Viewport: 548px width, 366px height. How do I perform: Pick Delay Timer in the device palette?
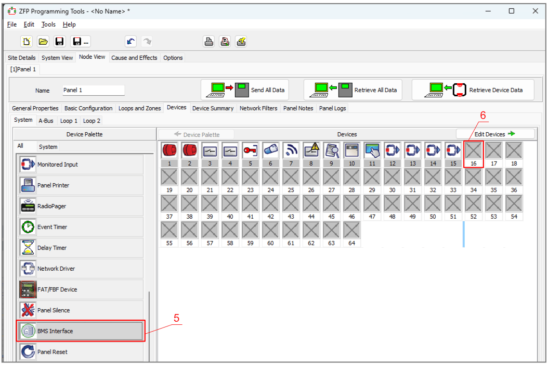pyautogui.click(x=81, y=248)
